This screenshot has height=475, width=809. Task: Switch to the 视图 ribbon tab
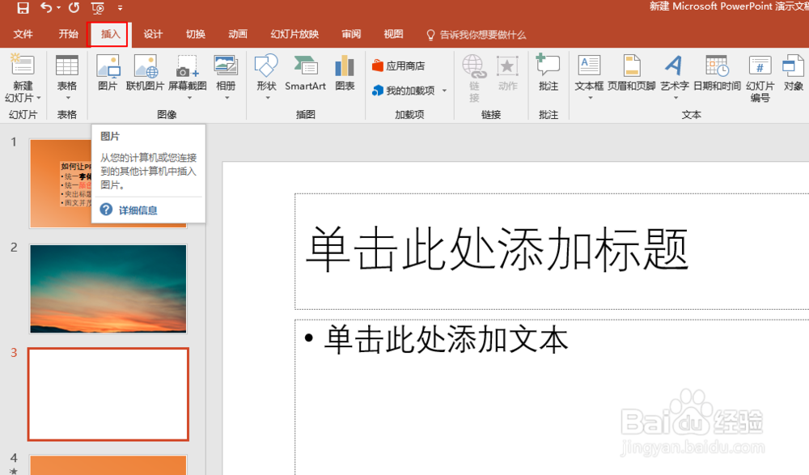[393, 34]
